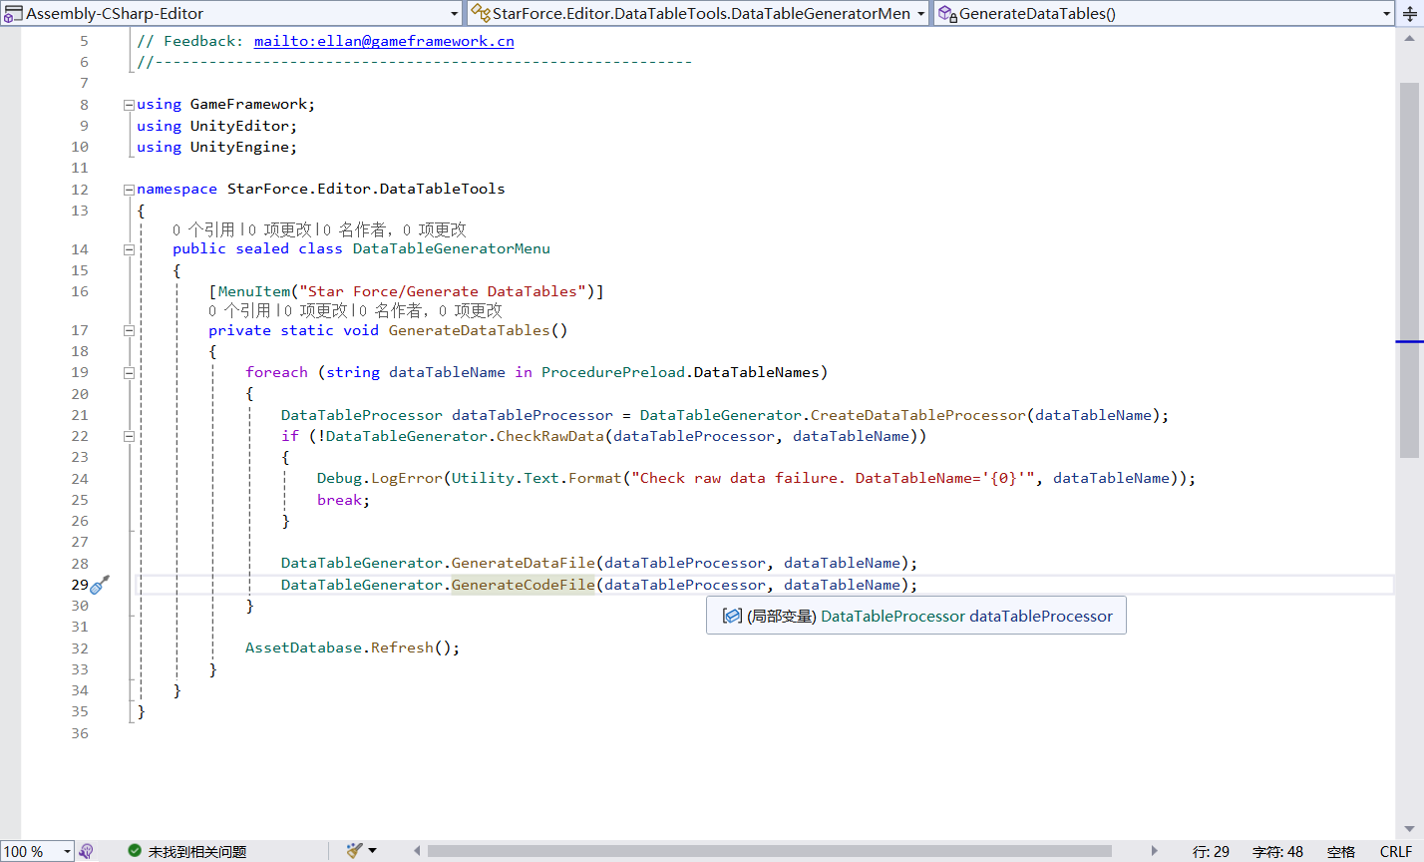Click the references CodeLens above the class declaration

[319, 229]
